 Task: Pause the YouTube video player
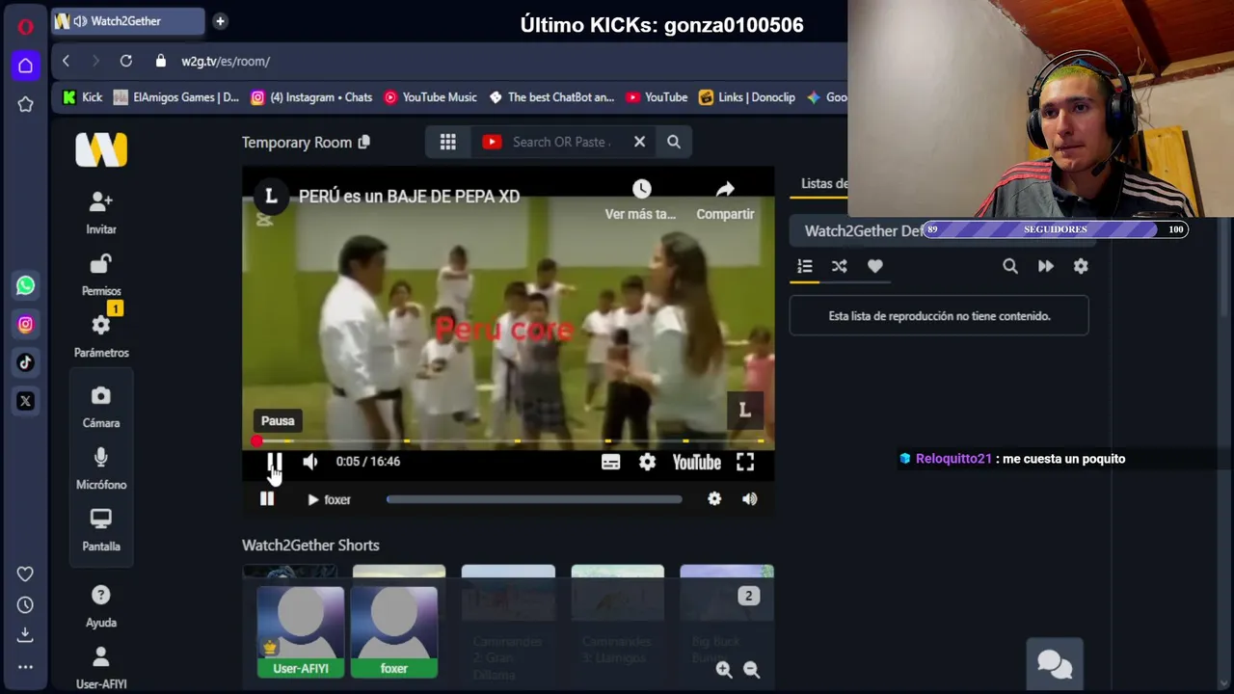274,462
